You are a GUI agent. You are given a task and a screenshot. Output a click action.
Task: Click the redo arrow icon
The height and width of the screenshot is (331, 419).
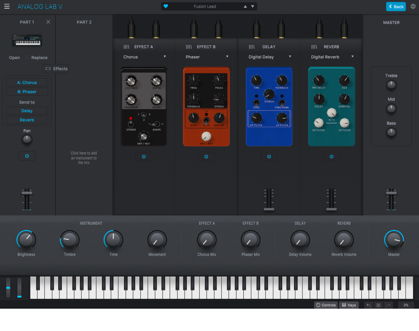click(x=388, y=305)
